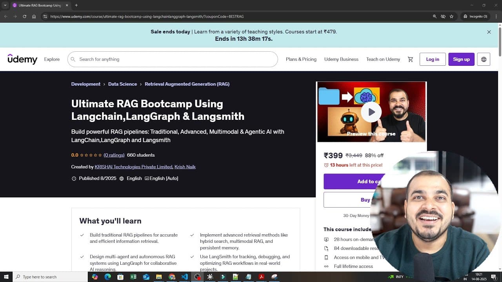The image size is (502, 282).
Task: Click the third-party cookies blocked eye icon
Action: coord(443,16)
